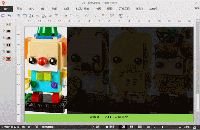Click the slide layout icon in toolbar
The width and height of the screenshot is (200, 130).
tap(25, 16)
